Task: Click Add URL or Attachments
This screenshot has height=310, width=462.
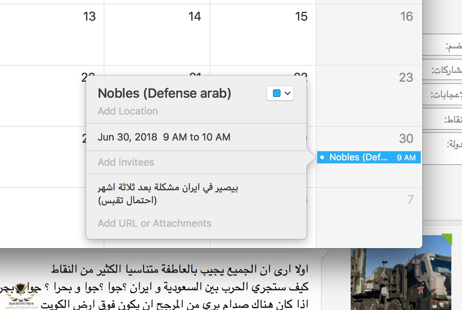Action: (x=154, y=223)
